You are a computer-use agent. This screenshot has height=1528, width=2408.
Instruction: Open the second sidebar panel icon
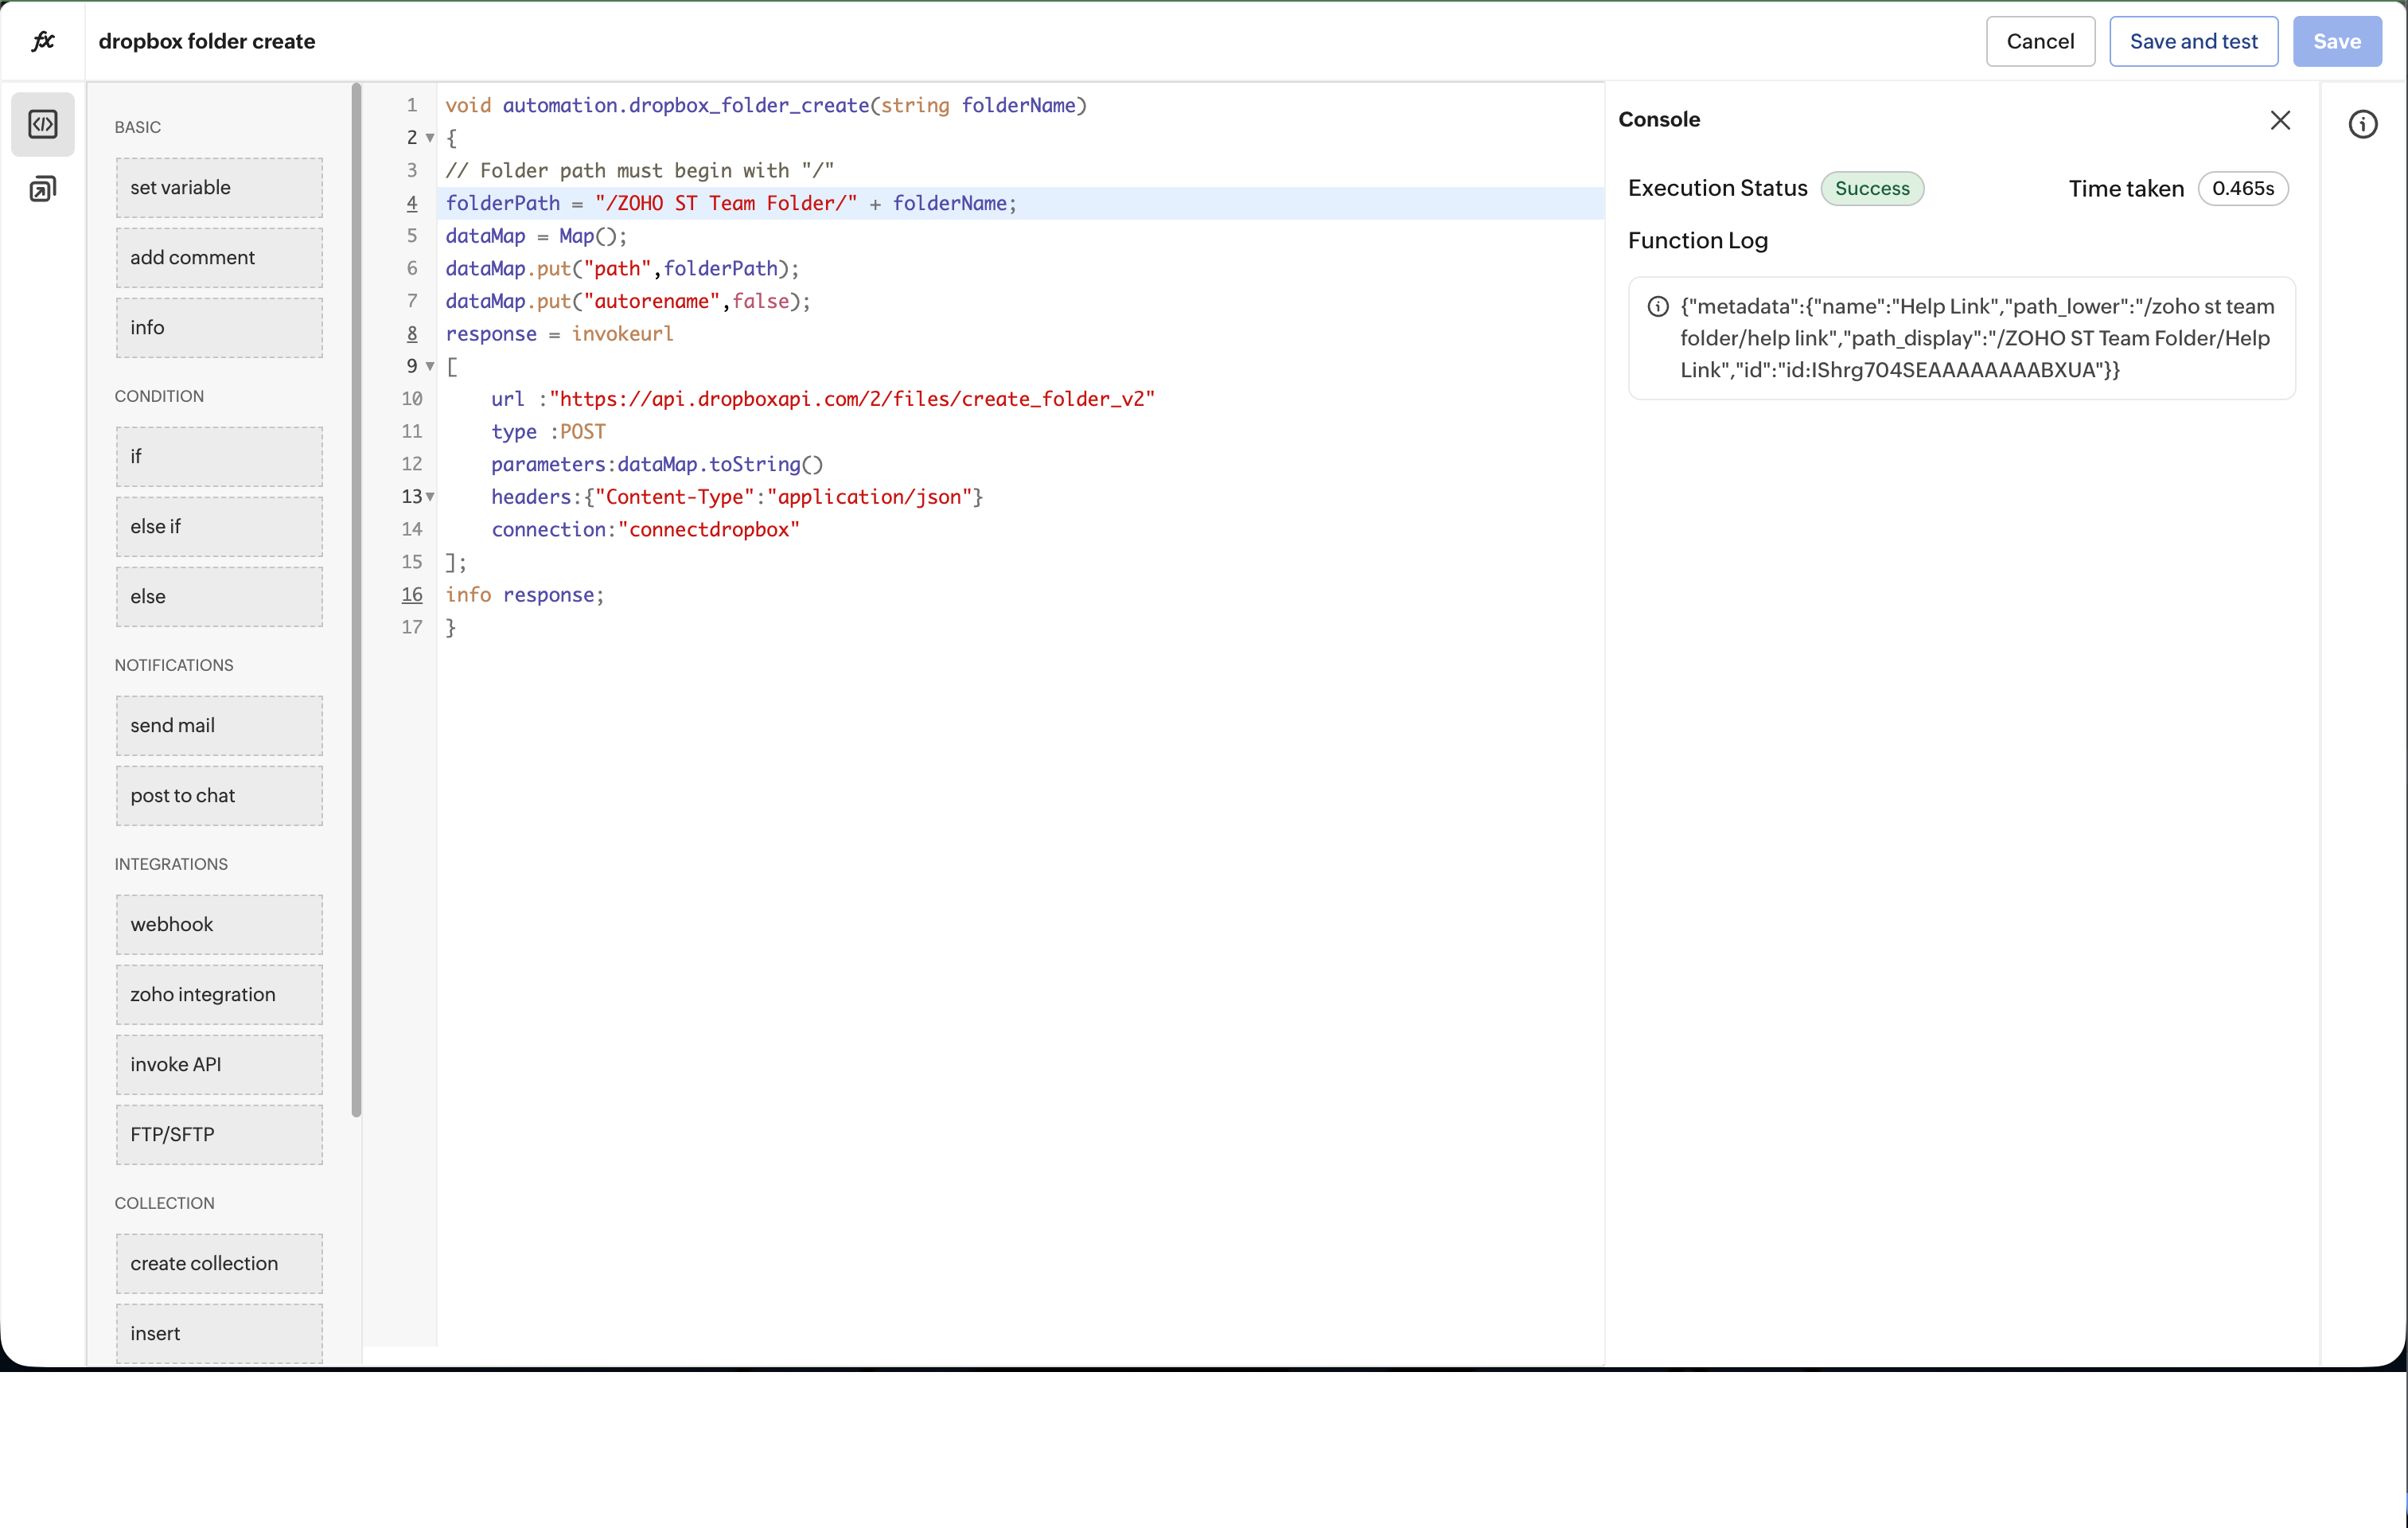click(43, 189)
